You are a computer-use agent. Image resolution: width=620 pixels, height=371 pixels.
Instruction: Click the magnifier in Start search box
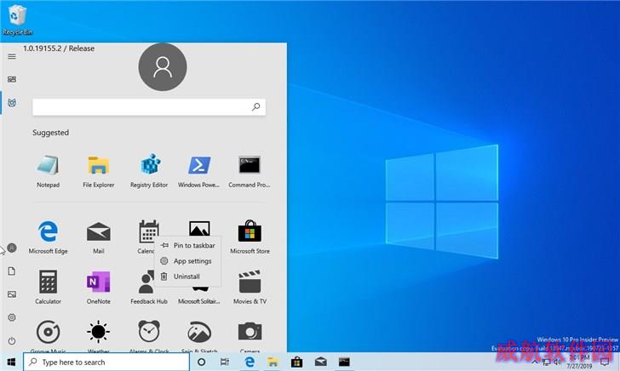(x=255, y=106)
